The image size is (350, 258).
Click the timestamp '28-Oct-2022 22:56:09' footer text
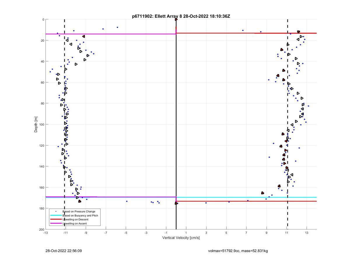pyautogui.click(x=64, y=251)
